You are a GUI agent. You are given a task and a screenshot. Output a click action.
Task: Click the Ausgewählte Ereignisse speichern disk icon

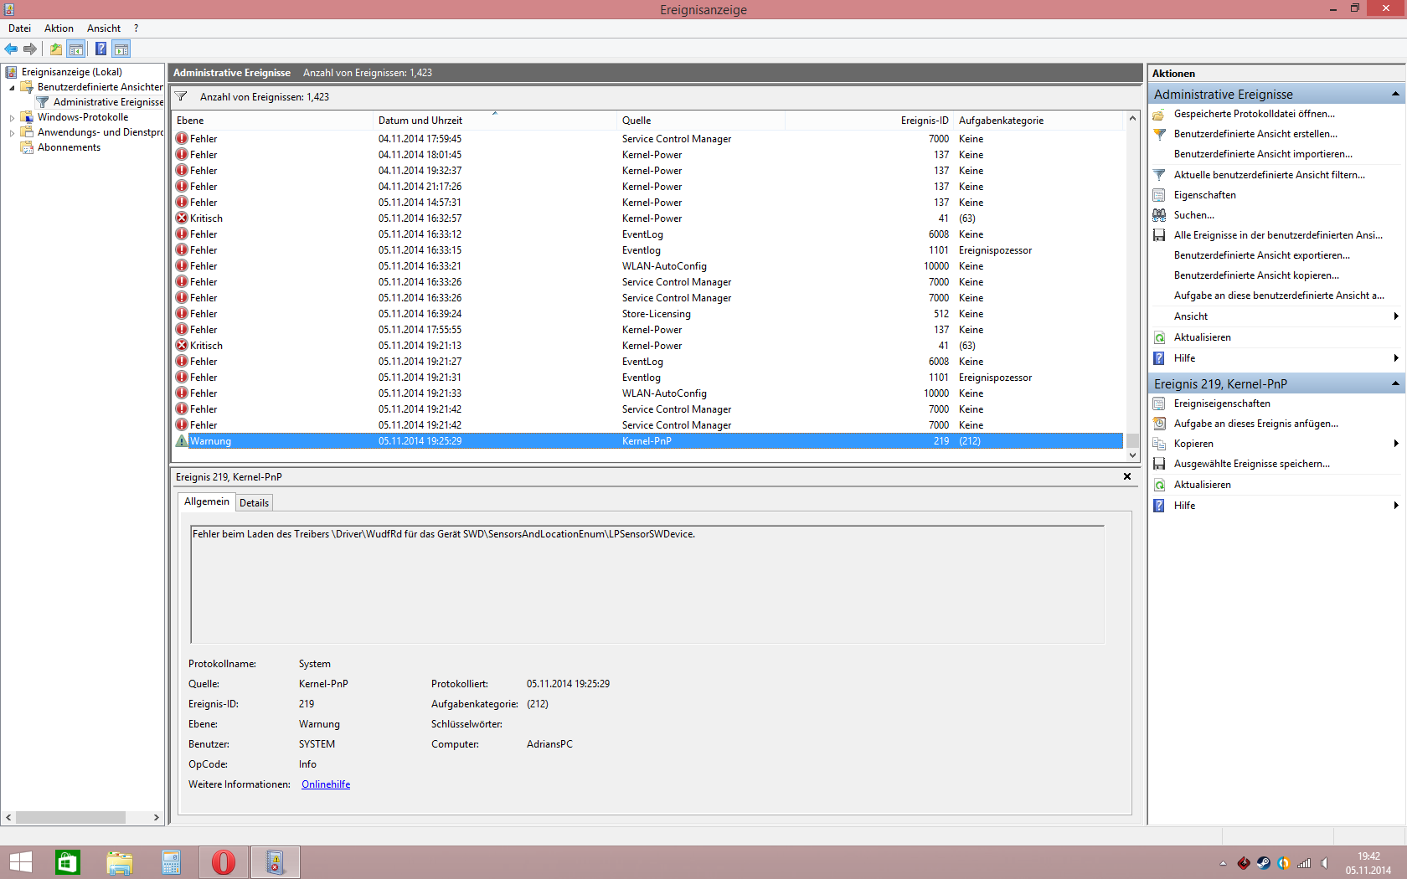1159,464
